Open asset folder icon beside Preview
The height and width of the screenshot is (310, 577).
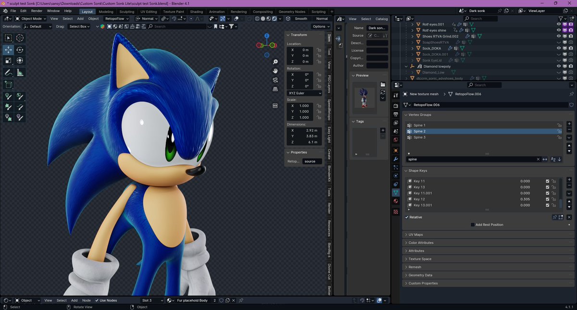click(383, 85)
